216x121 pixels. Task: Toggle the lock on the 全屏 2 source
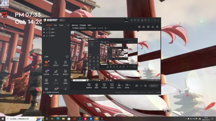(47, 32)
